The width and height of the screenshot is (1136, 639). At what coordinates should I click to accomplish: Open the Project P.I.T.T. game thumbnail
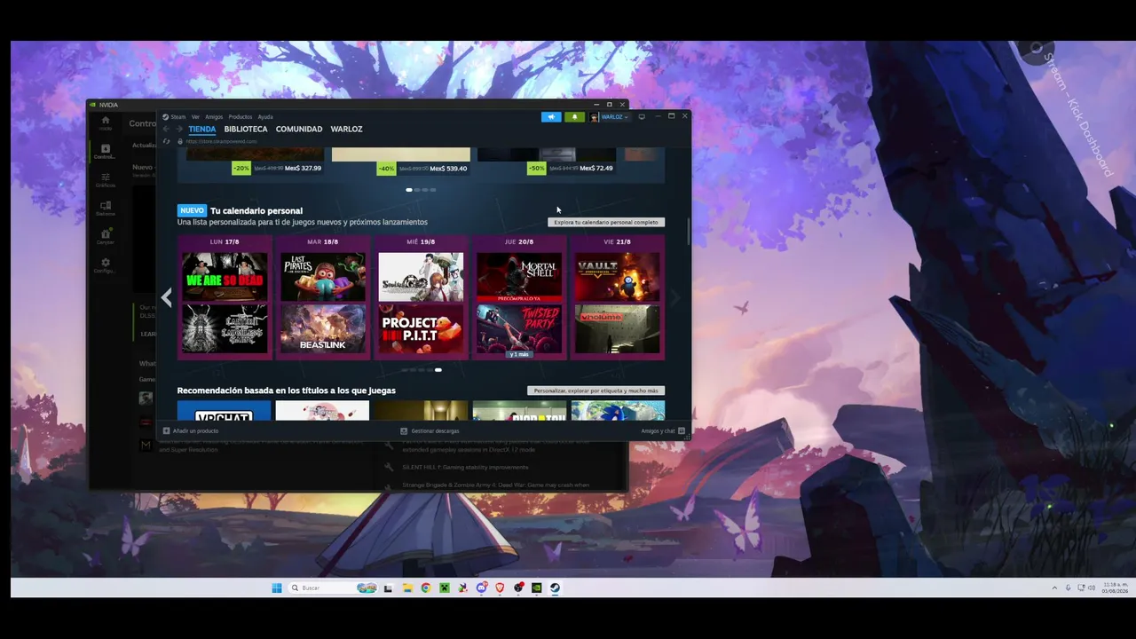tap(421, 329)
